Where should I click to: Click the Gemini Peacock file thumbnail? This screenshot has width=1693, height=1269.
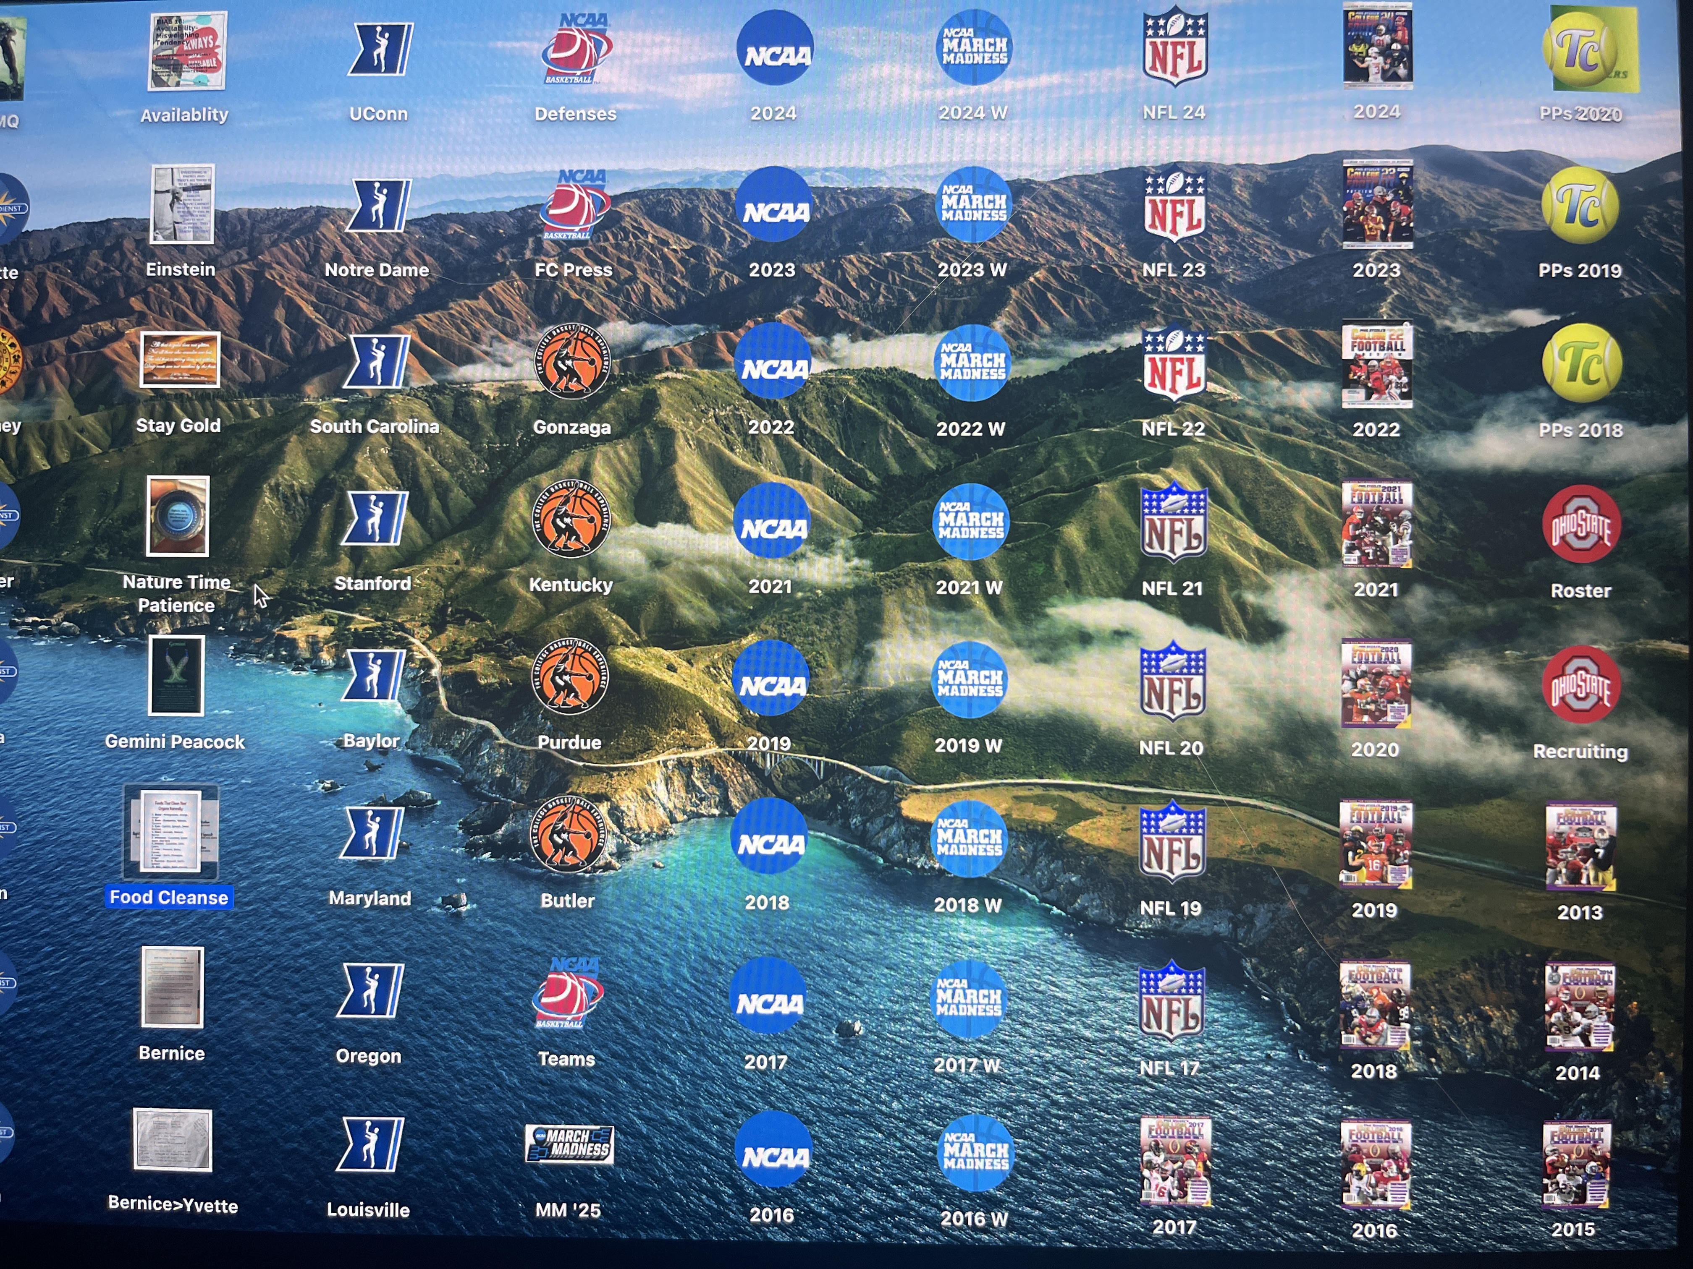pyautogui.click(x=176, y=676)
